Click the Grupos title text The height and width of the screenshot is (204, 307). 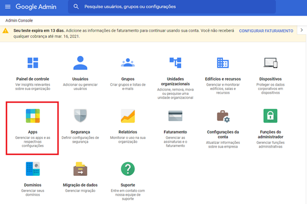128,79
